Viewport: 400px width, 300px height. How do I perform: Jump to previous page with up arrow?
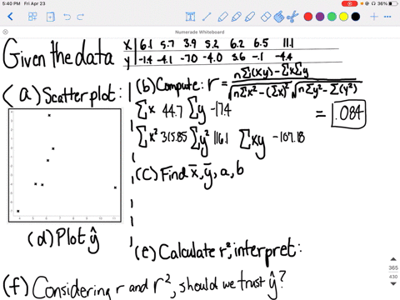click(393, 259)
